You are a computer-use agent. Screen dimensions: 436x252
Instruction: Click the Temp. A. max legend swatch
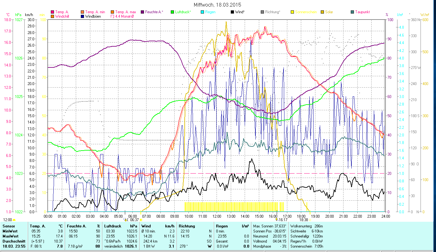(x=112, y=12)
